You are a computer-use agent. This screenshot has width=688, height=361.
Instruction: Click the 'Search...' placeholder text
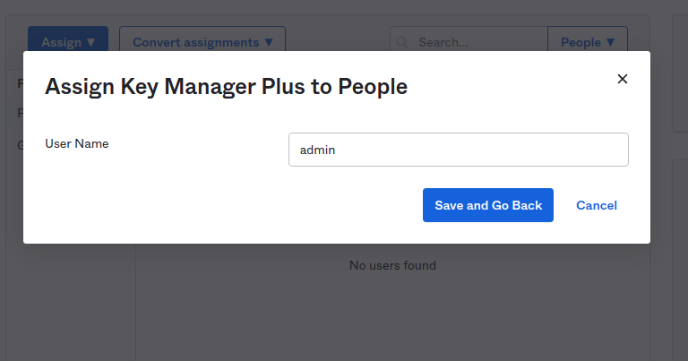click(443, 42)
